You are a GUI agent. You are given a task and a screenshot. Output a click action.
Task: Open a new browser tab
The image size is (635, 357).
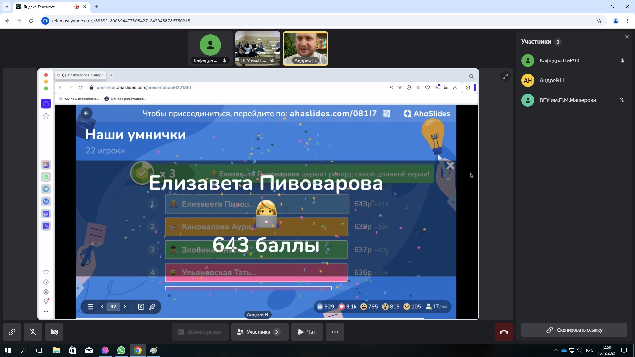pos(97,7)
